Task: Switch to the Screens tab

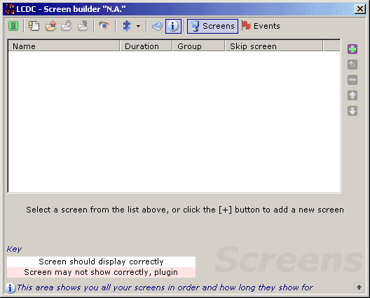Action: click(x=212, y=26)
